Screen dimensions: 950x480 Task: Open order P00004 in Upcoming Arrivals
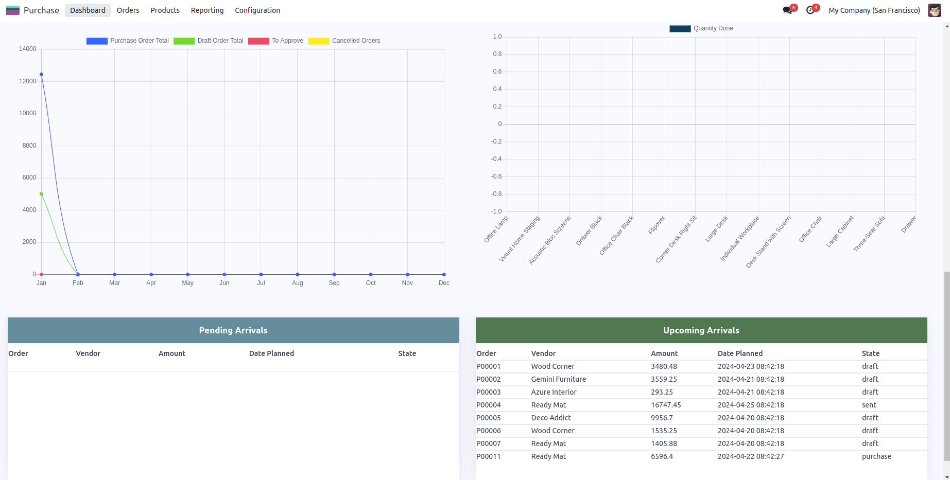(488, 405)
